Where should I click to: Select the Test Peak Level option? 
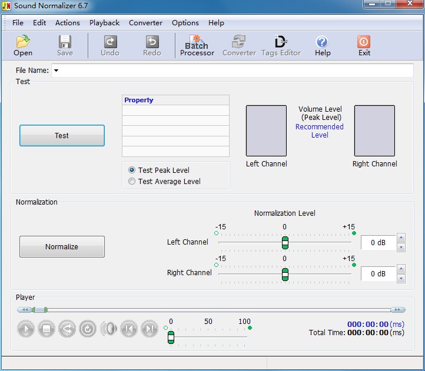pos(132,171)
